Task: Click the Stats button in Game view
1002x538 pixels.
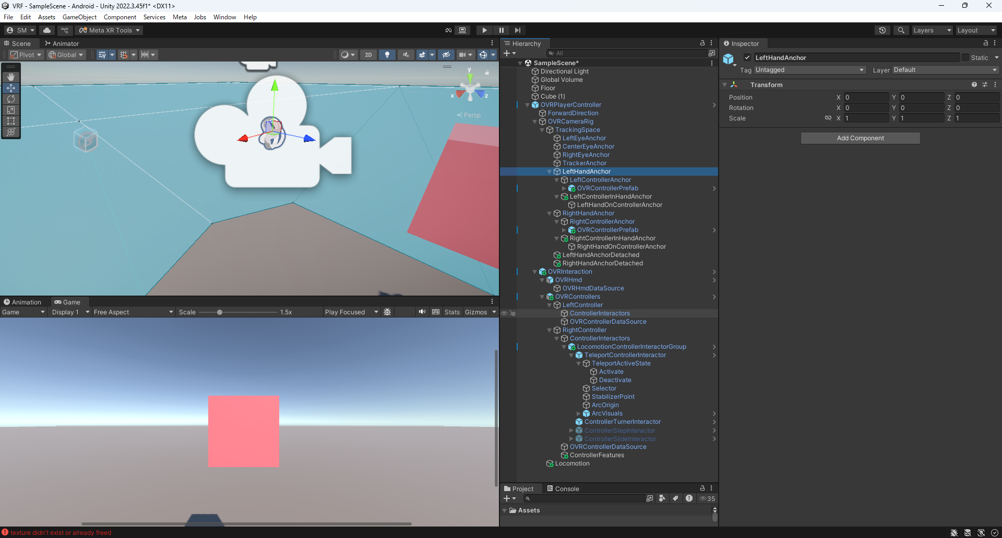Action: 452,312
